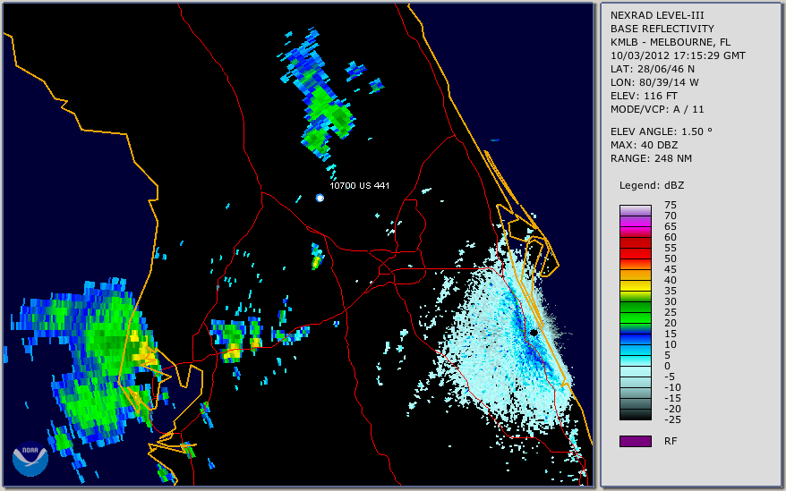Click the 'KMLB - MELBOURNE, FL' station text
786x491 pixels.
pos(671,42)
